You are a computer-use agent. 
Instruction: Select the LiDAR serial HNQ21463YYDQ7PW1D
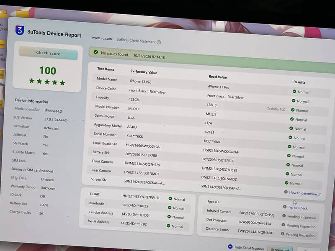141,197
